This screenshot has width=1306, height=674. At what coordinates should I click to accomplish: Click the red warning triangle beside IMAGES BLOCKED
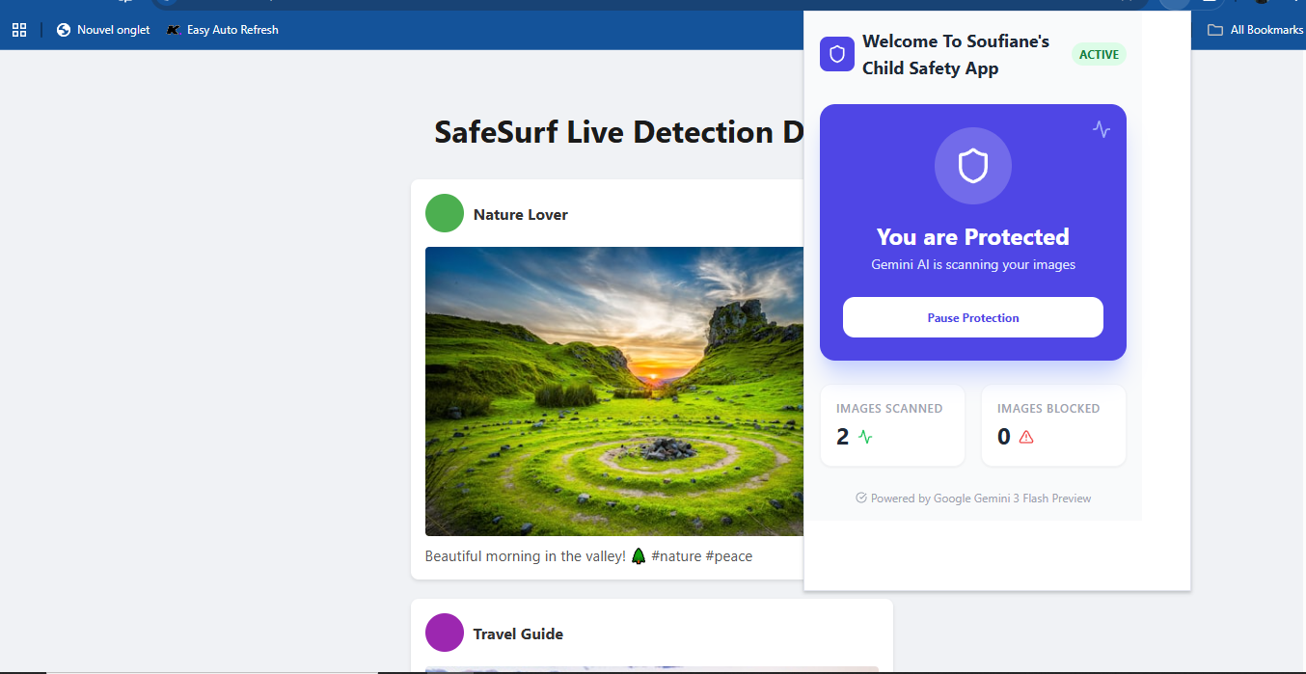1025,437
